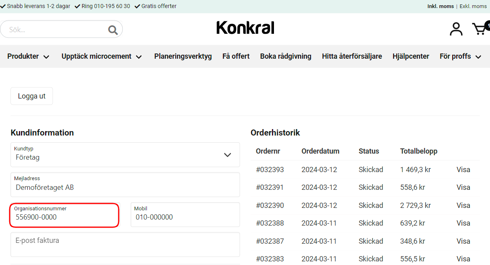The height and width of the screenshot is (265, 490).
Task: Click order number #032383
Action: pos(270,259)
